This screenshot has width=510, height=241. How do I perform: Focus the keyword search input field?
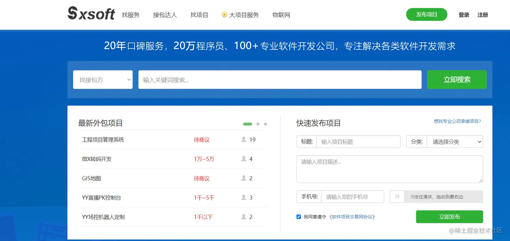point(280,79)
